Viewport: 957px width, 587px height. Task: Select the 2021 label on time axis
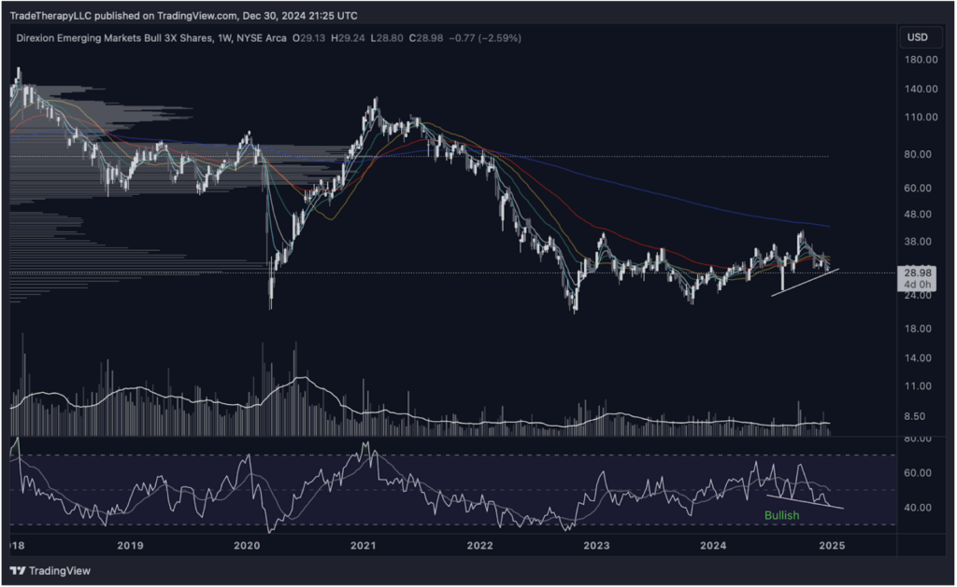363,545
